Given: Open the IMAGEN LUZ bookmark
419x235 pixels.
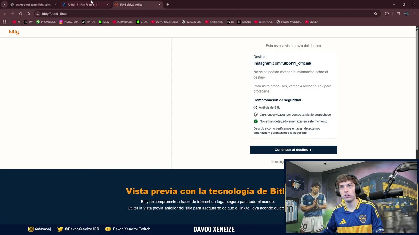Looking at the screenshot, I should pyautogui.click(x=191, y=22).
